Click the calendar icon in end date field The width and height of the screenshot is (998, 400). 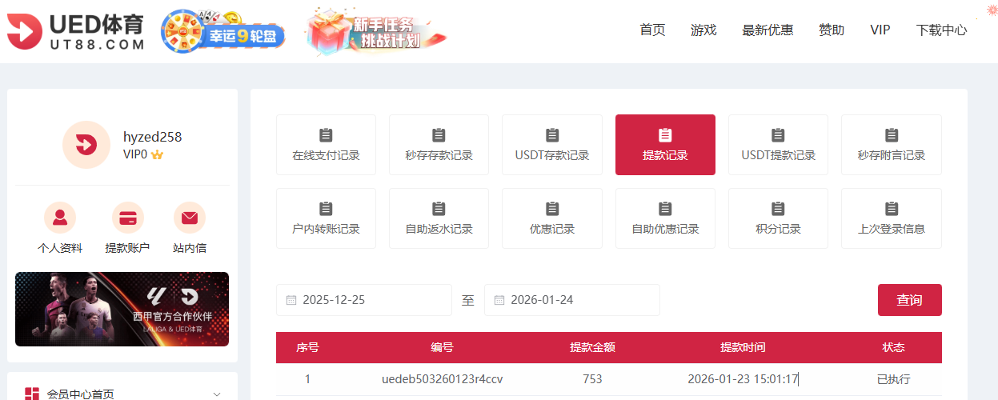tap(499, 300)
